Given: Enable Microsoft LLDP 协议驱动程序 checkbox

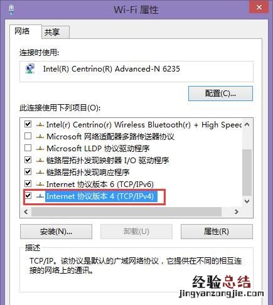Looking at the screenshot, I should coord(28,148).
